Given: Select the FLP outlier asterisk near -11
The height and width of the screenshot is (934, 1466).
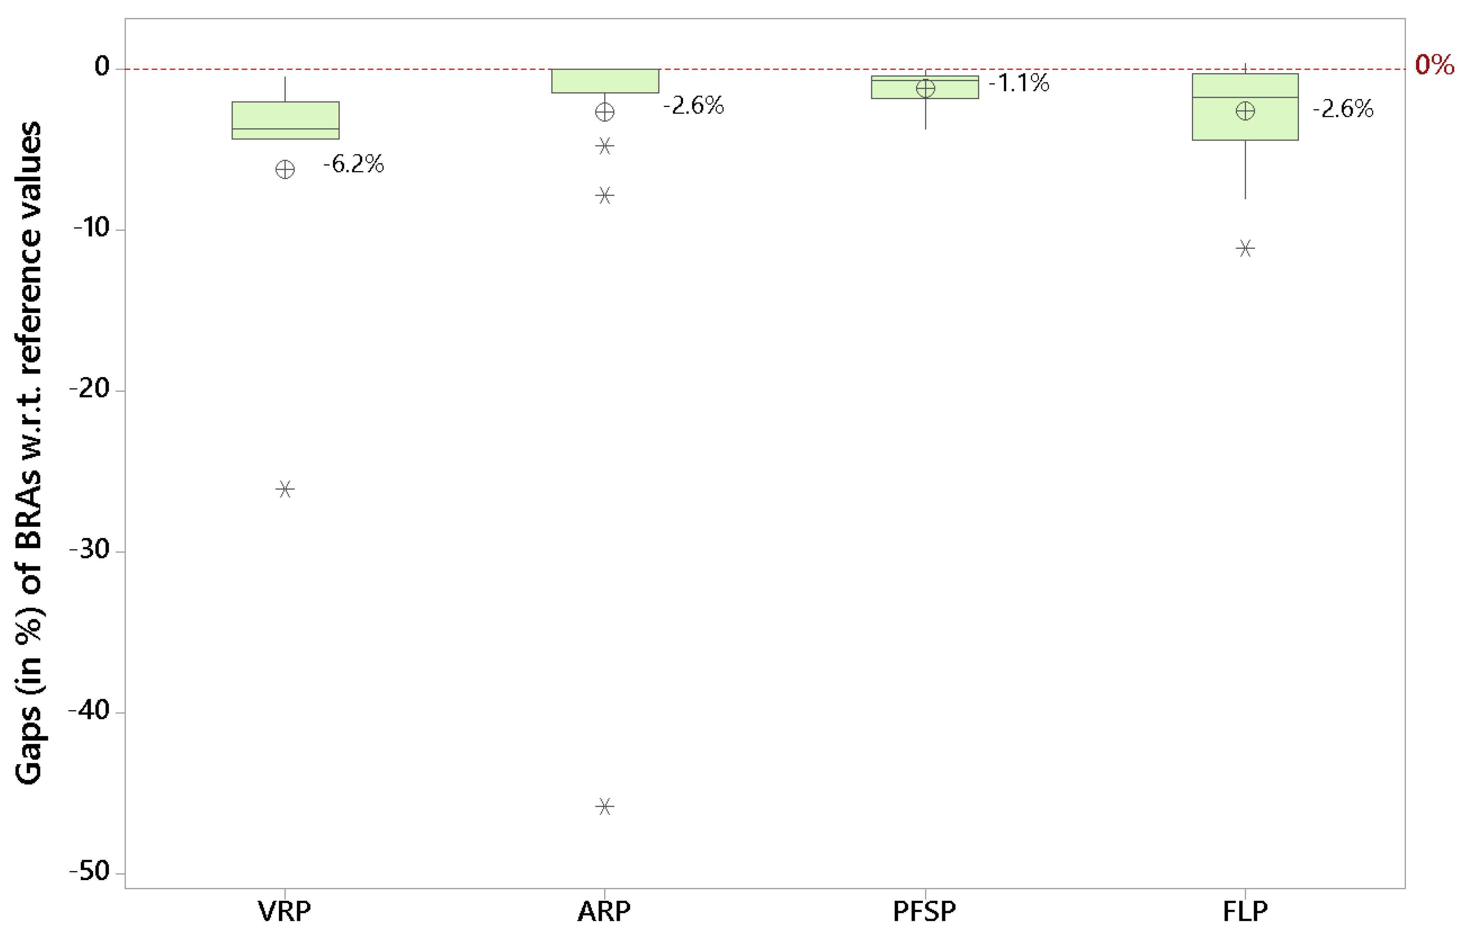Looking at the screenshot, I should click(x=1245, y=248).
